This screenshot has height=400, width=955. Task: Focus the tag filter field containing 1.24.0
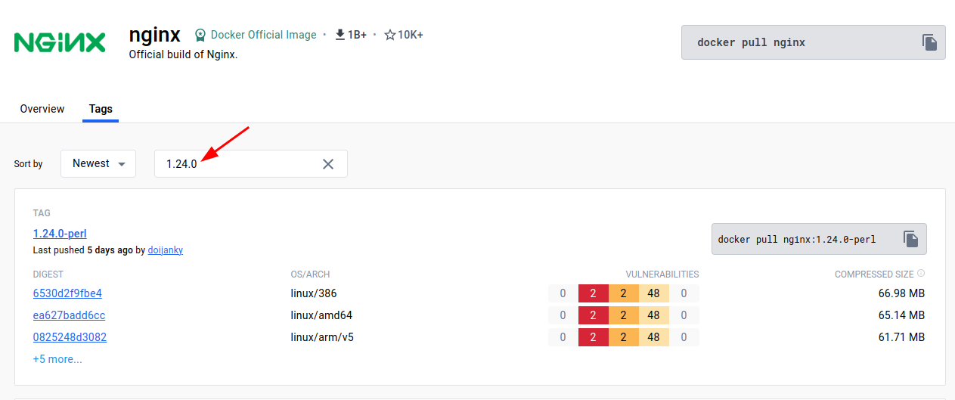251,164
